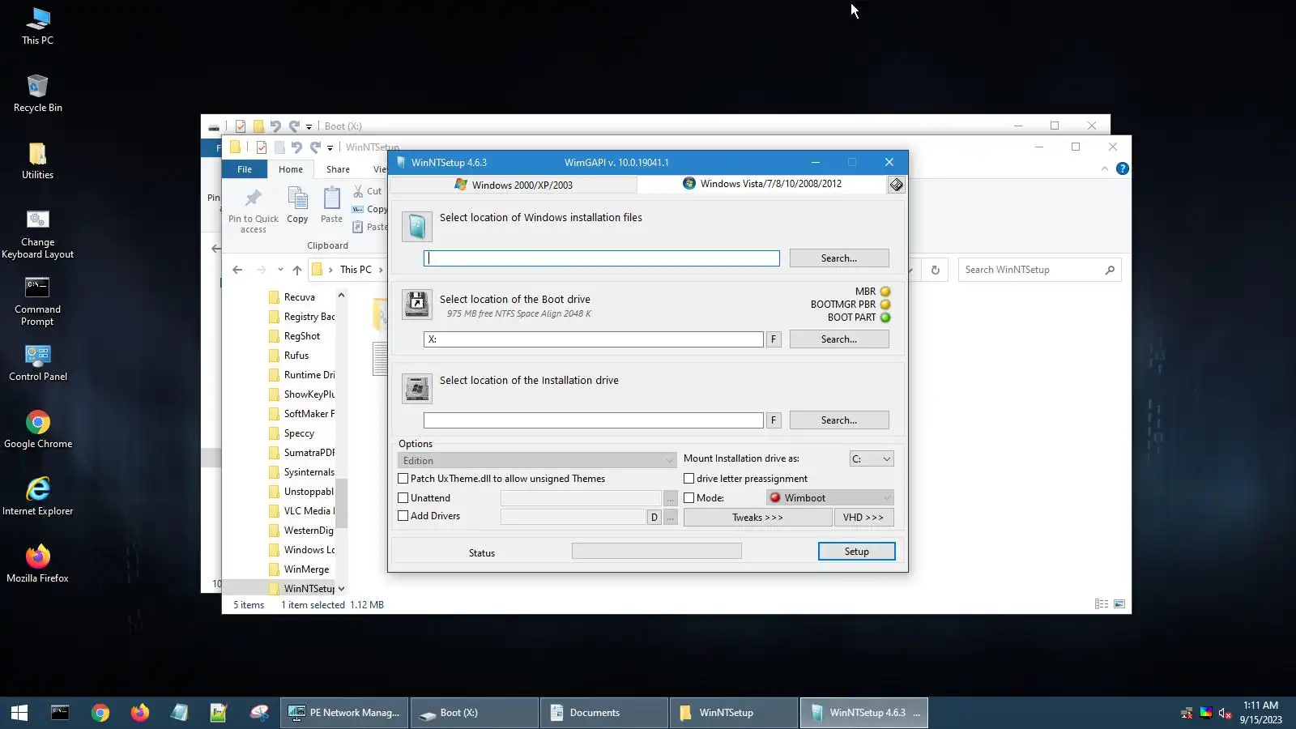Open the tools icon beside the Vista tab

click(x=896, y=185)
